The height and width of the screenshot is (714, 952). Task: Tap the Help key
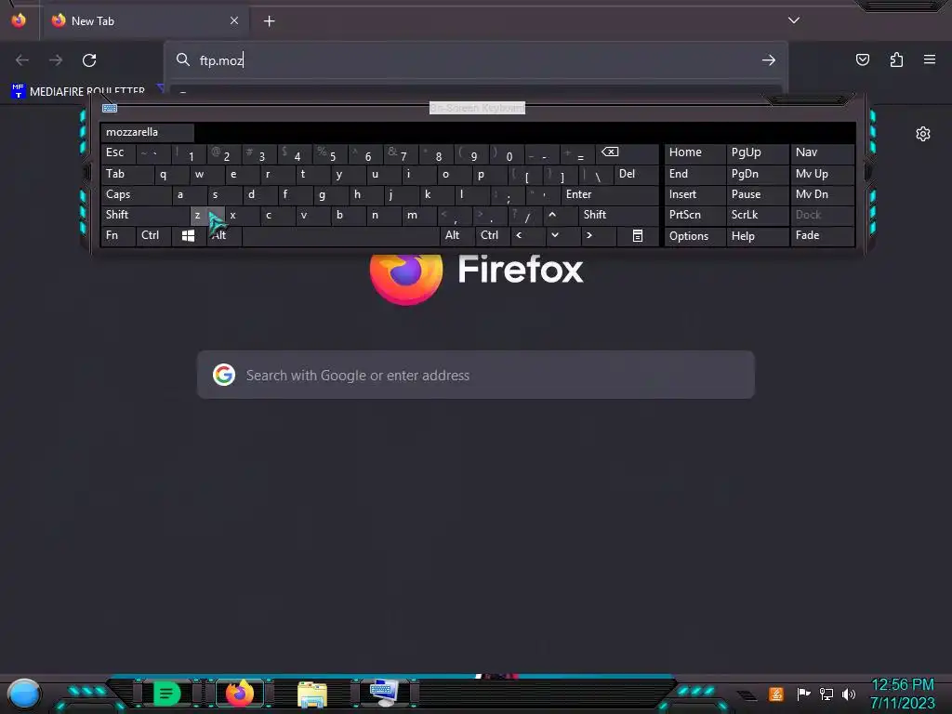(x=757, y=236)
